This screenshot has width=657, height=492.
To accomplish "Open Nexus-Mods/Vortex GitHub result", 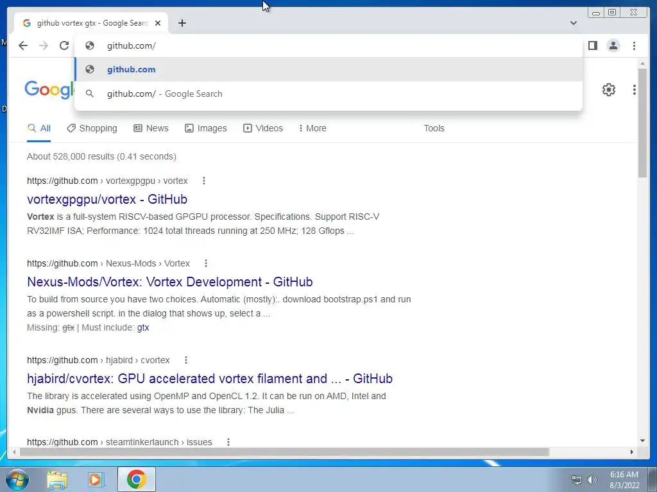I will pyautogui.click(x=169, y=282).
